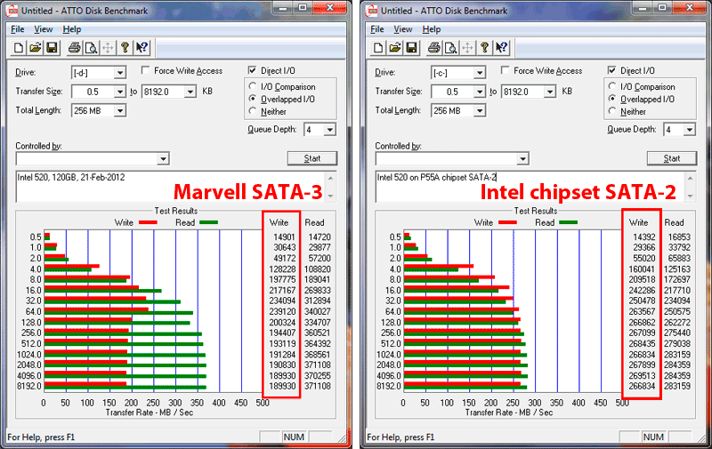Select Neither radio in right window
This screenshot has width=712, height=449.
612,110
